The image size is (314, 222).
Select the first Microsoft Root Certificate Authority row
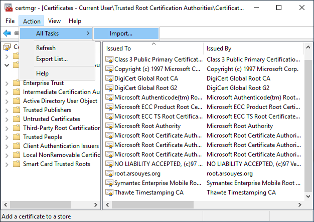pos(203,135)
